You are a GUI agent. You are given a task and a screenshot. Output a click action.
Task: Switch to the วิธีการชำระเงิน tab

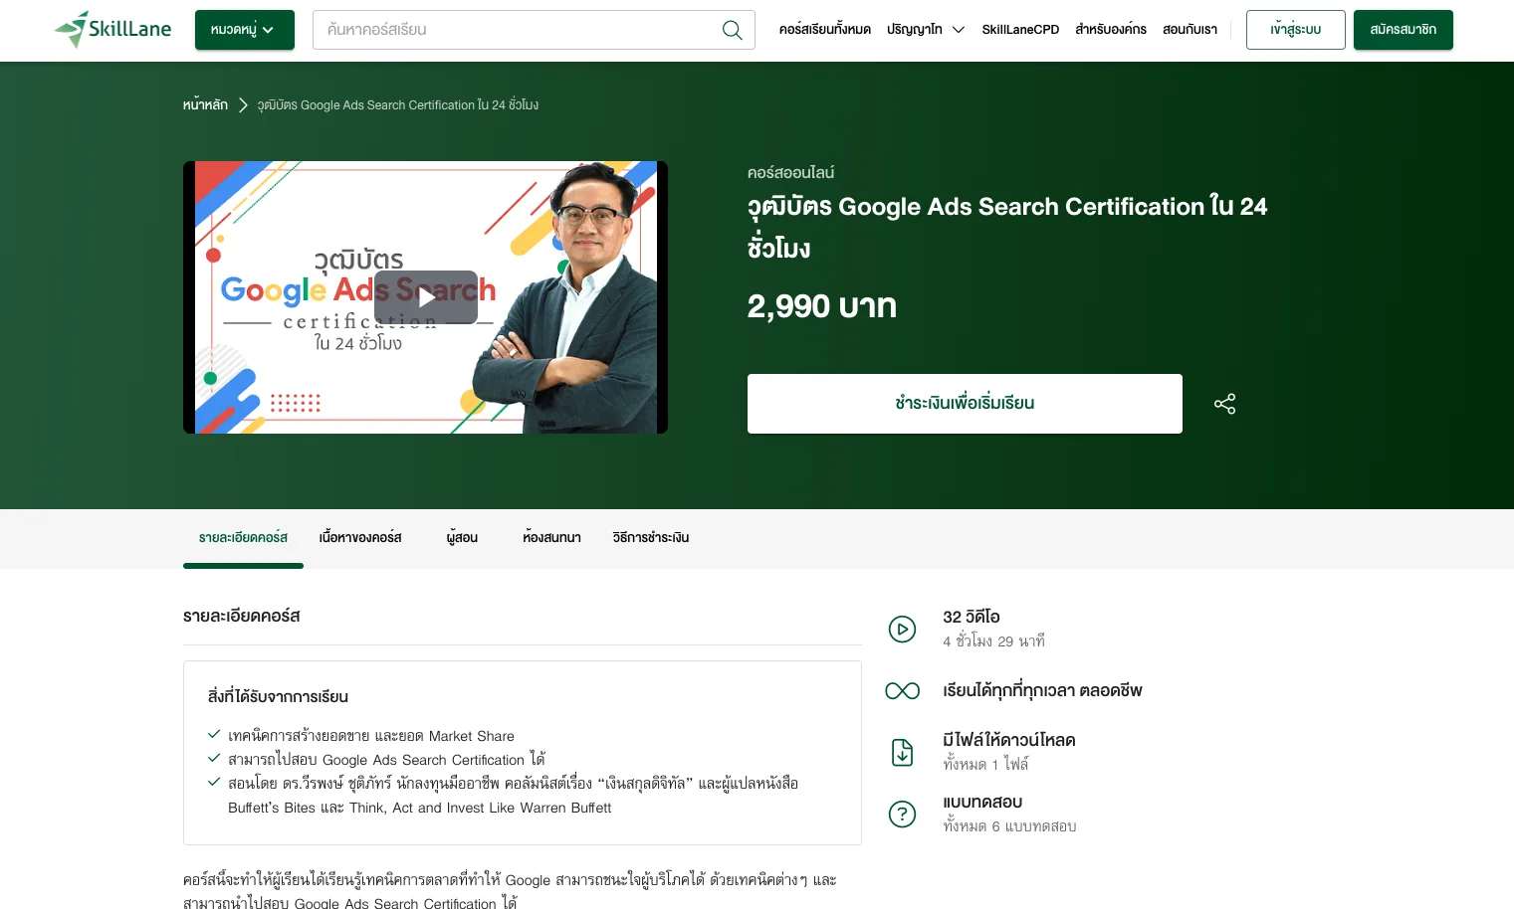point(651,538)
